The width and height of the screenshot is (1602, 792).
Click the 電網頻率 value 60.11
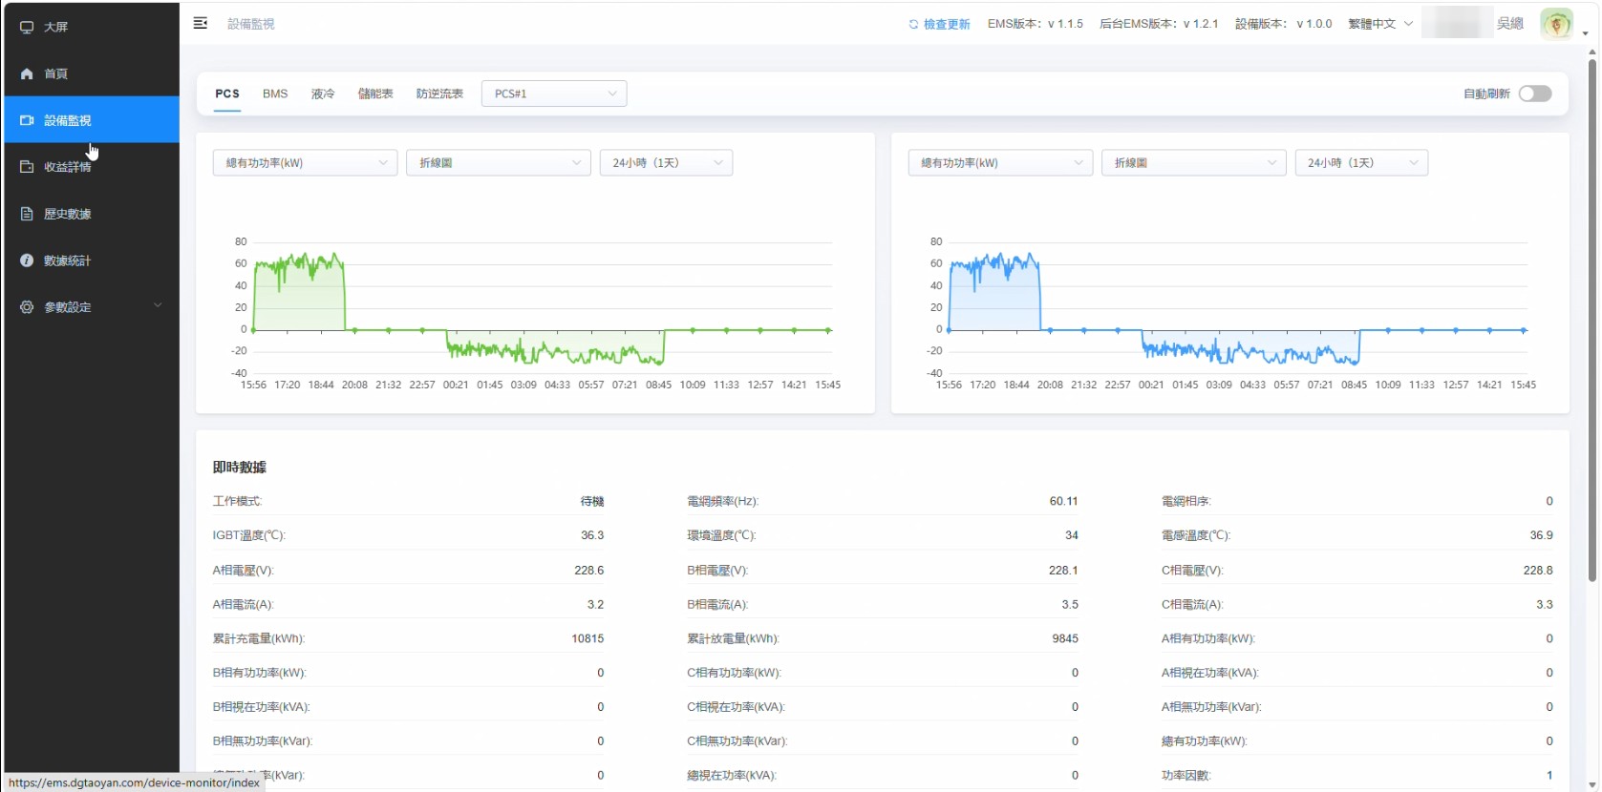1063,501
